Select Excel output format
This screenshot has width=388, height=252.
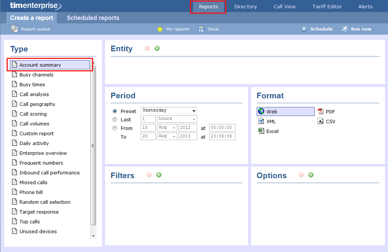(x=268, y=131)
